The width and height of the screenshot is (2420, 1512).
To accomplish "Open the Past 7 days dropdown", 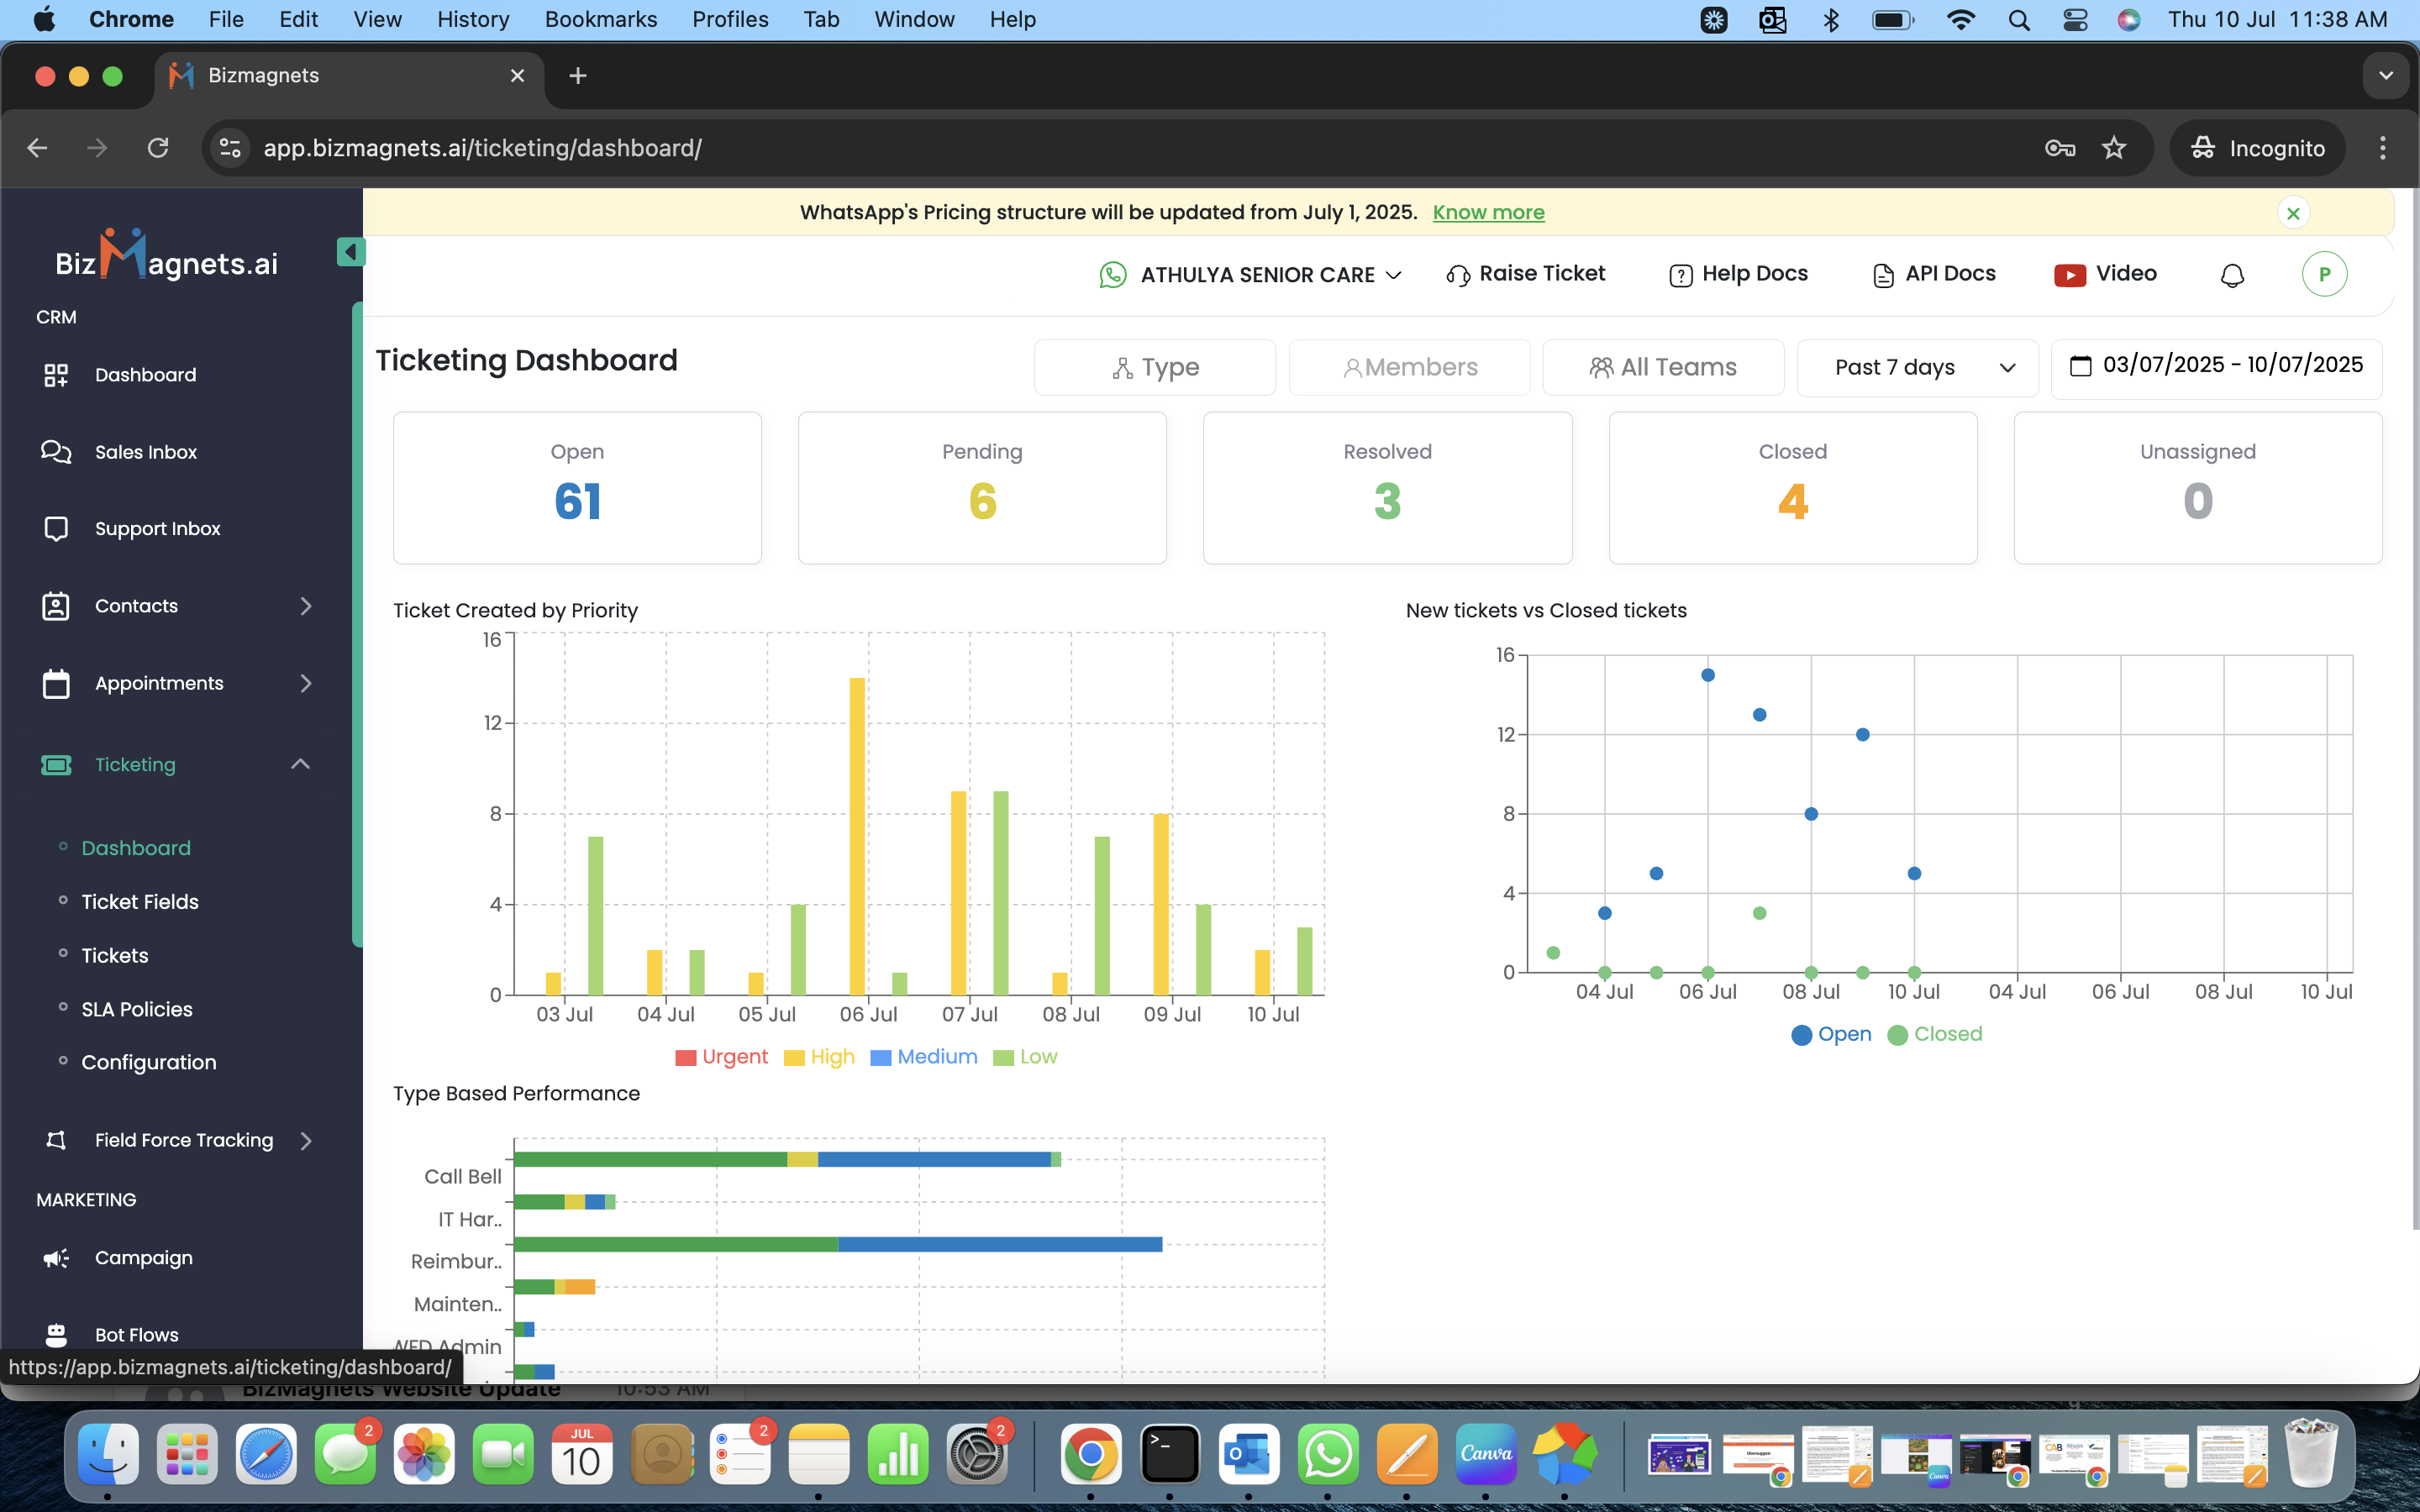I will coord(1917,367).
